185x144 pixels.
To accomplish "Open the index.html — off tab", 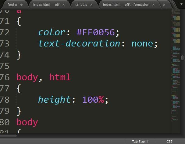I will (x=46, y=5).
